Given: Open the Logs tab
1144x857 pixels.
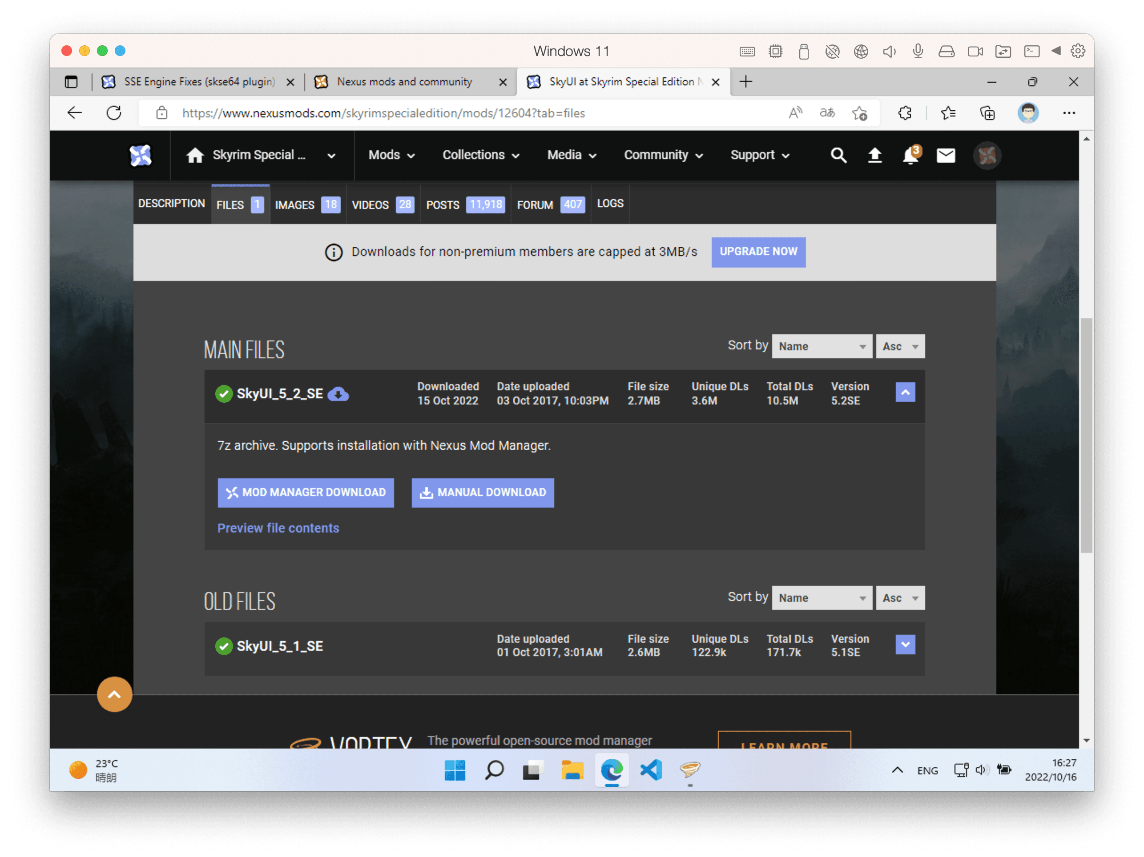Looking at the screenshot, I should [x=610, y=204].
